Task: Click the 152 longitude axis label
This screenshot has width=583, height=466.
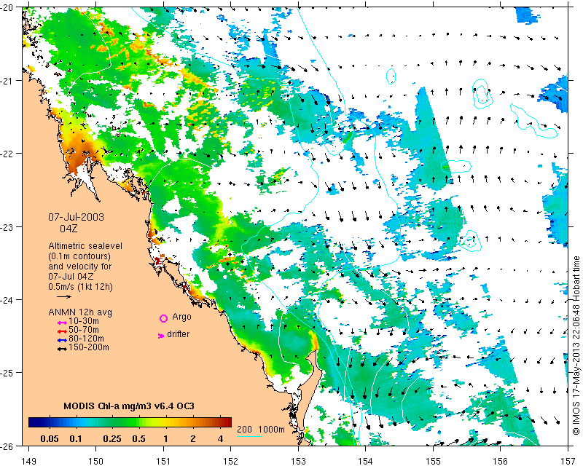Action: (x=231, y=461)
